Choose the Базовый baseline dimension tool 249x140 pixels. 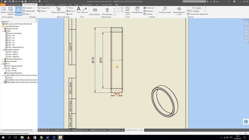[27, 8]
